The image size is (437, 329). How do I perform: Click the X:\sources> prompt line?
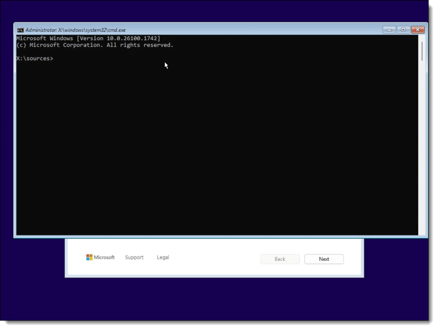pos(34,59)
